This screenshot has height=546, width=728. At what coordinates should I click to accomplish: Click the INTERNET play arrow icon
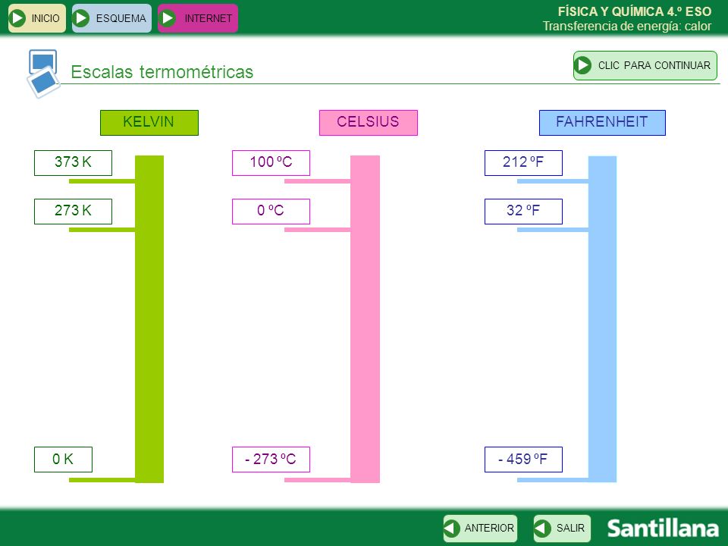point(167,18)
